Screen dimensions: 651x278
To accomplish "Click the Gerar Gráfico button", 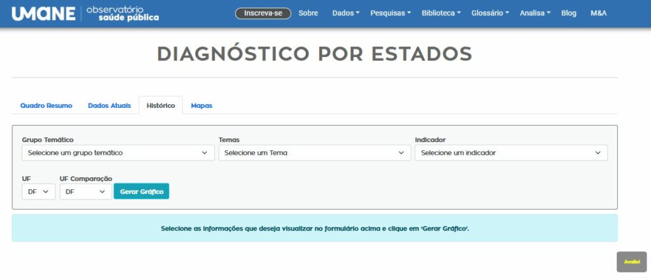I will tap(141, 192).
